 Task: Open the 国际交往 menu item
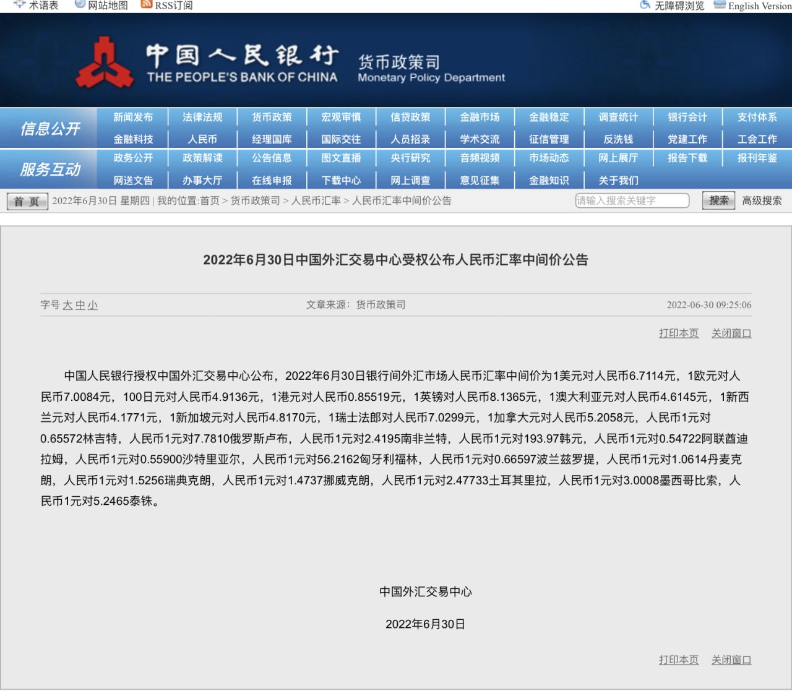(x=341, y=139)
